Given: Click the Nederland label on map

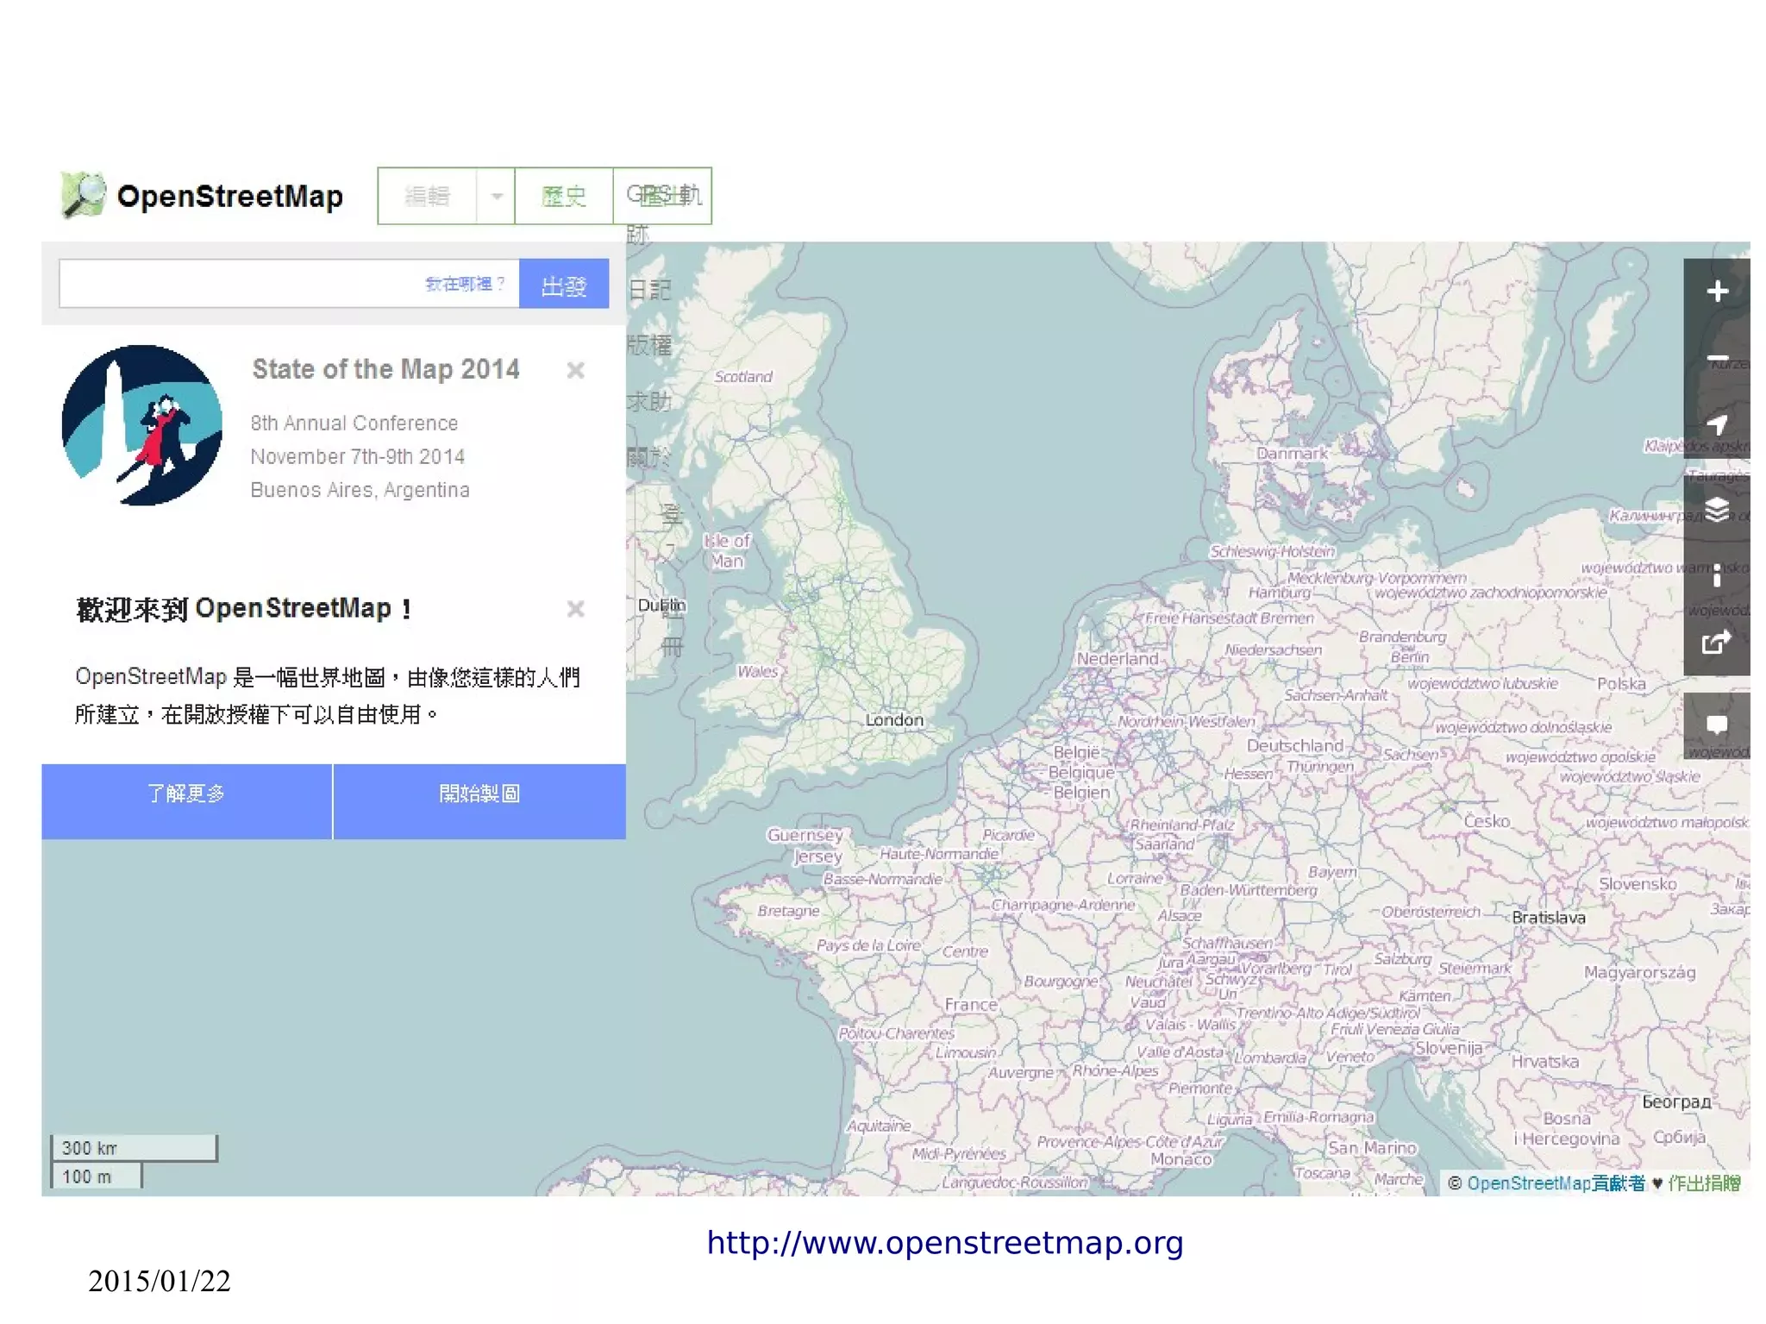Looking at the screenshot, I should pyautogui.click(x=1118, y=658).
